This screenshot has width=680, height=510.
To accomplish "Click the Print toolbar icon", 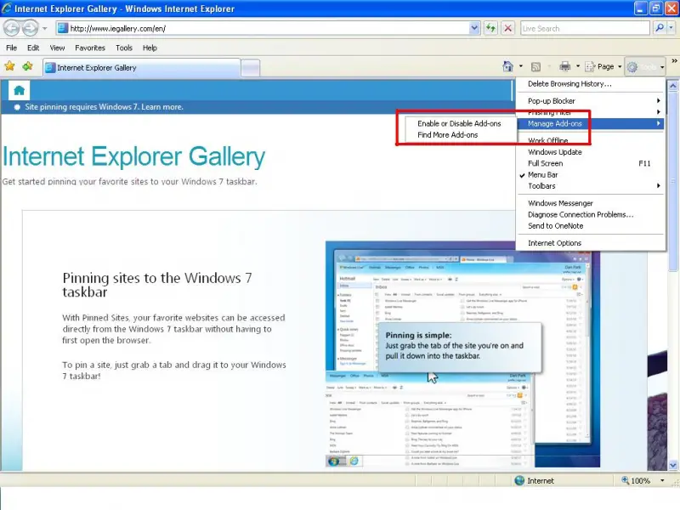I will 564,66.
